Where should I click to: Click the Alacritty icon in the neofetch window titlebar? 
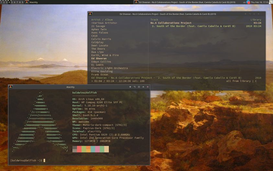pos(11,87)
